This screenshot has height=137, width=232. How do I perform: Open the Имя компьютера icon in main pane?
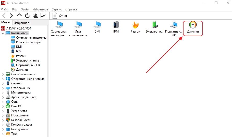(78, 29)
